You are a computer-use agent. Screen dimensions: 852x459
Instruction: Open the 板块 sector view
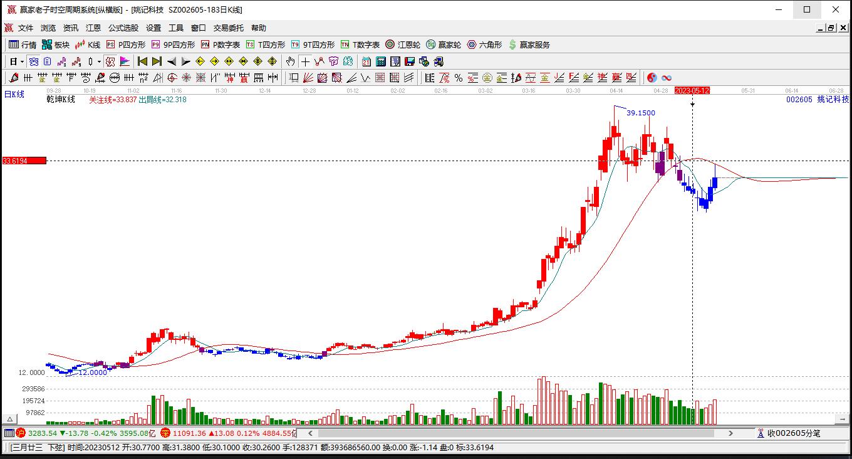pyautogui.click(x=56, y=45)
